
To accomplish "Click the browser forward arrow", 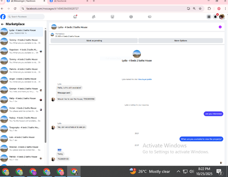I will [9, 9].
